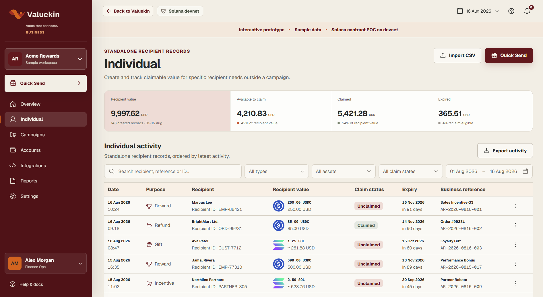543x297 pixels.
Task: Click the SOL icon for Ava Patel
Action: tap(278, 245)
